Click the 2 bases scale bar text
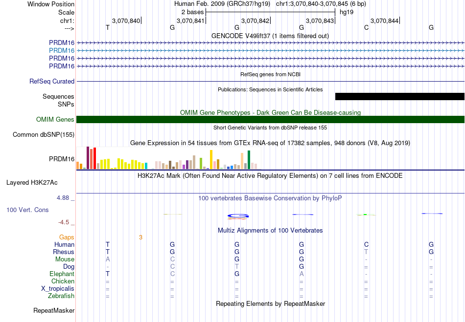 coord(192,12)
